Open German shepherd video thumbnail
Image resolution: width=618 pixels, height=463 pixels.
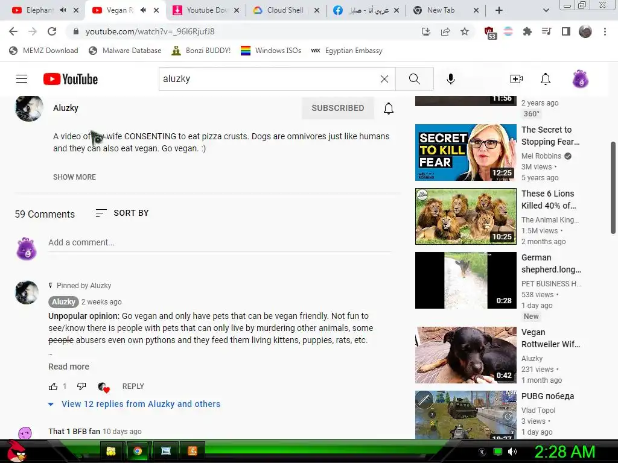(x=465, y=280)
